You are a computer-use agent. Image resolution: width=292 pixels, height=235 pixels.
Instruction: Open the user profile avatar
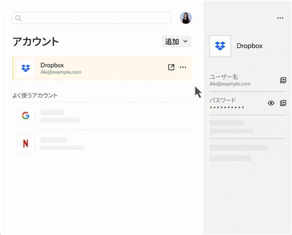point(186,18)
